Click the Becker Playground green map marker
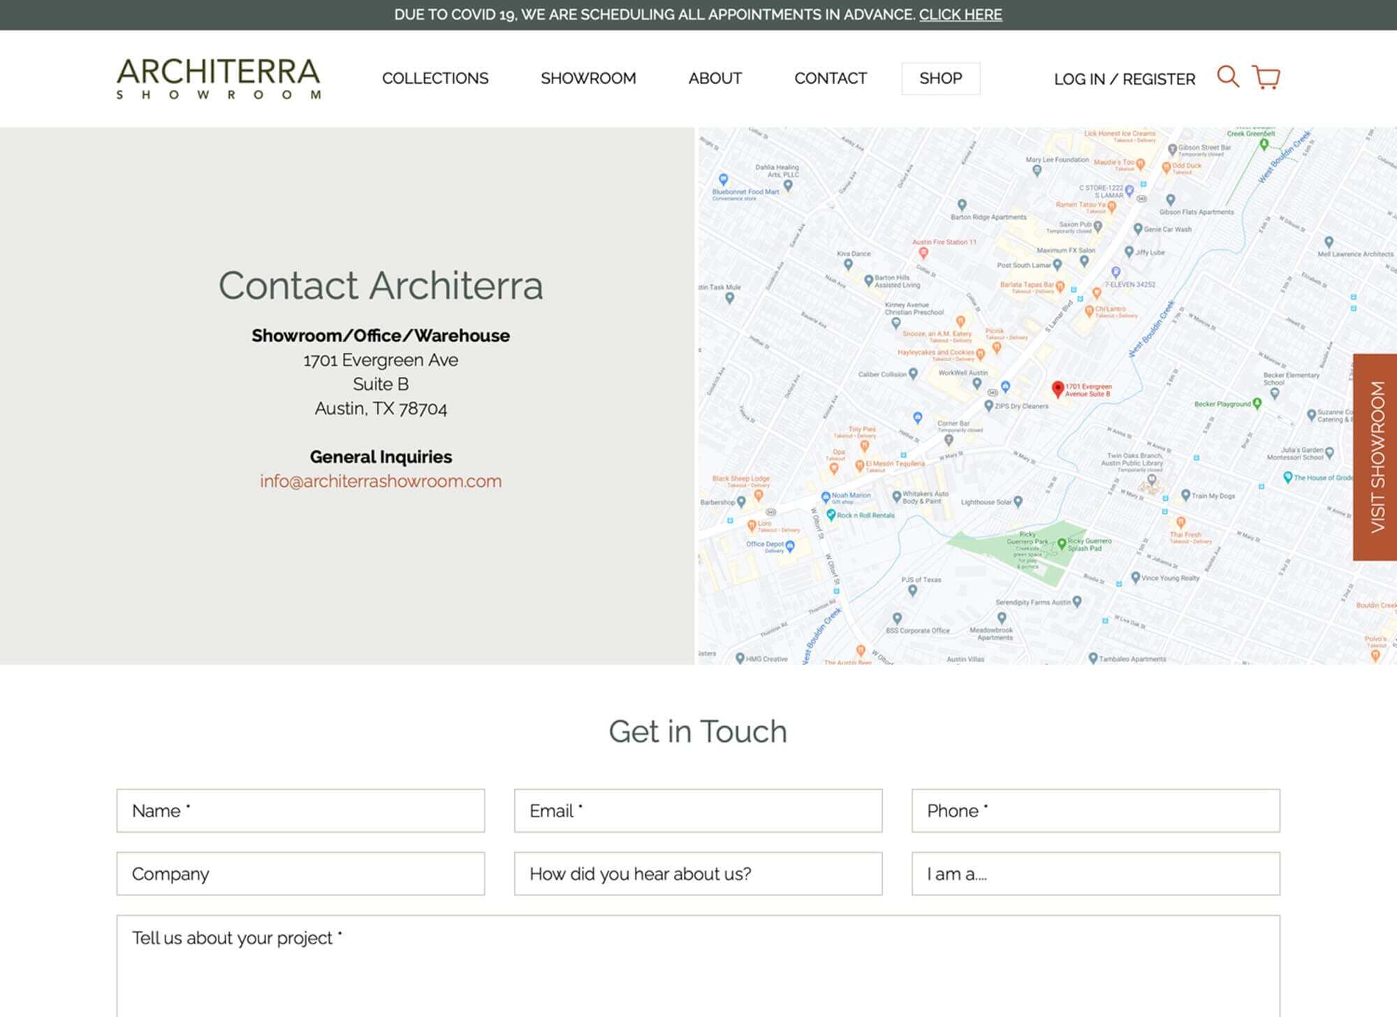Image resolution: width=1397 pixels, height=1017 pixels. coord(1257,403)
